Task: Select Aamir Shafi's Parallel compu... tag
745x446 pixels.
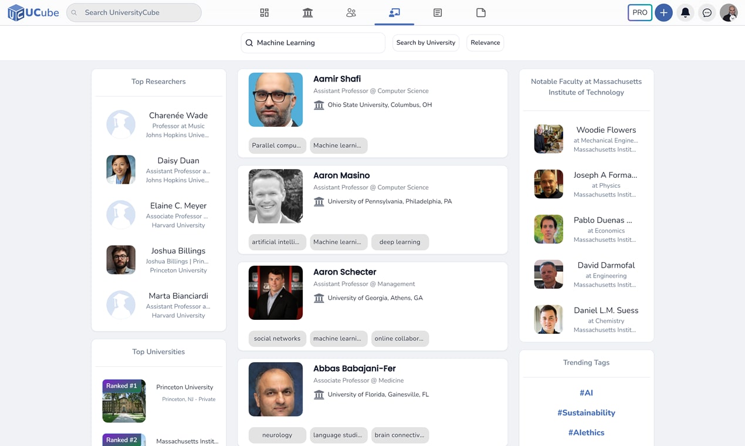Action: (277, 146)
